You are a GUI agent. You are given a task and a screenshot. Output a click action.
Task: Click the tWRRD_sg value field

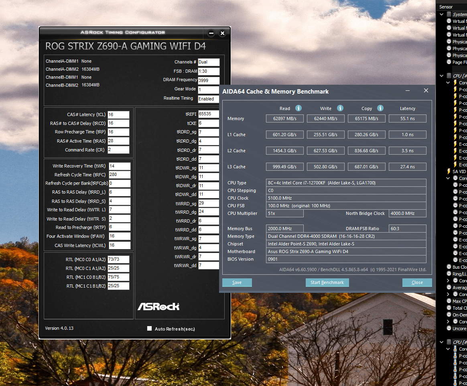coord(209,203)
